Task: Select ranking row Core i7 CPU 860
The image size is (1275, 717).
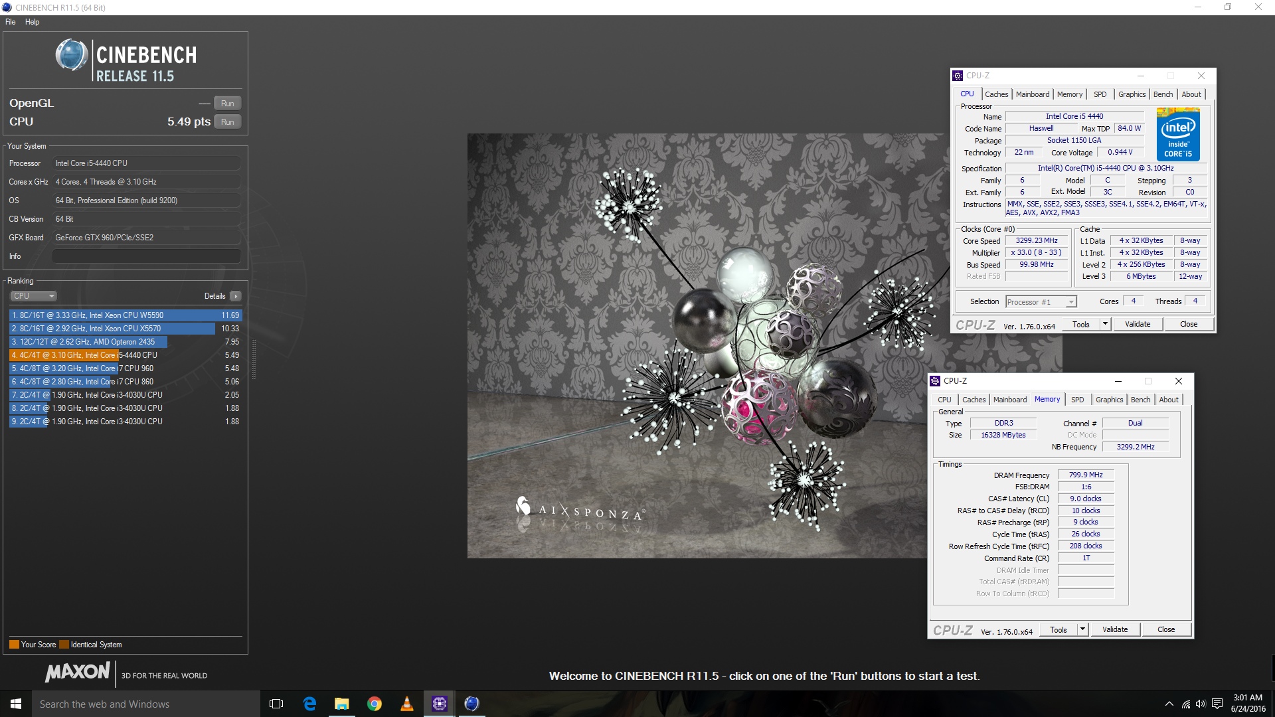Action: 126,382
